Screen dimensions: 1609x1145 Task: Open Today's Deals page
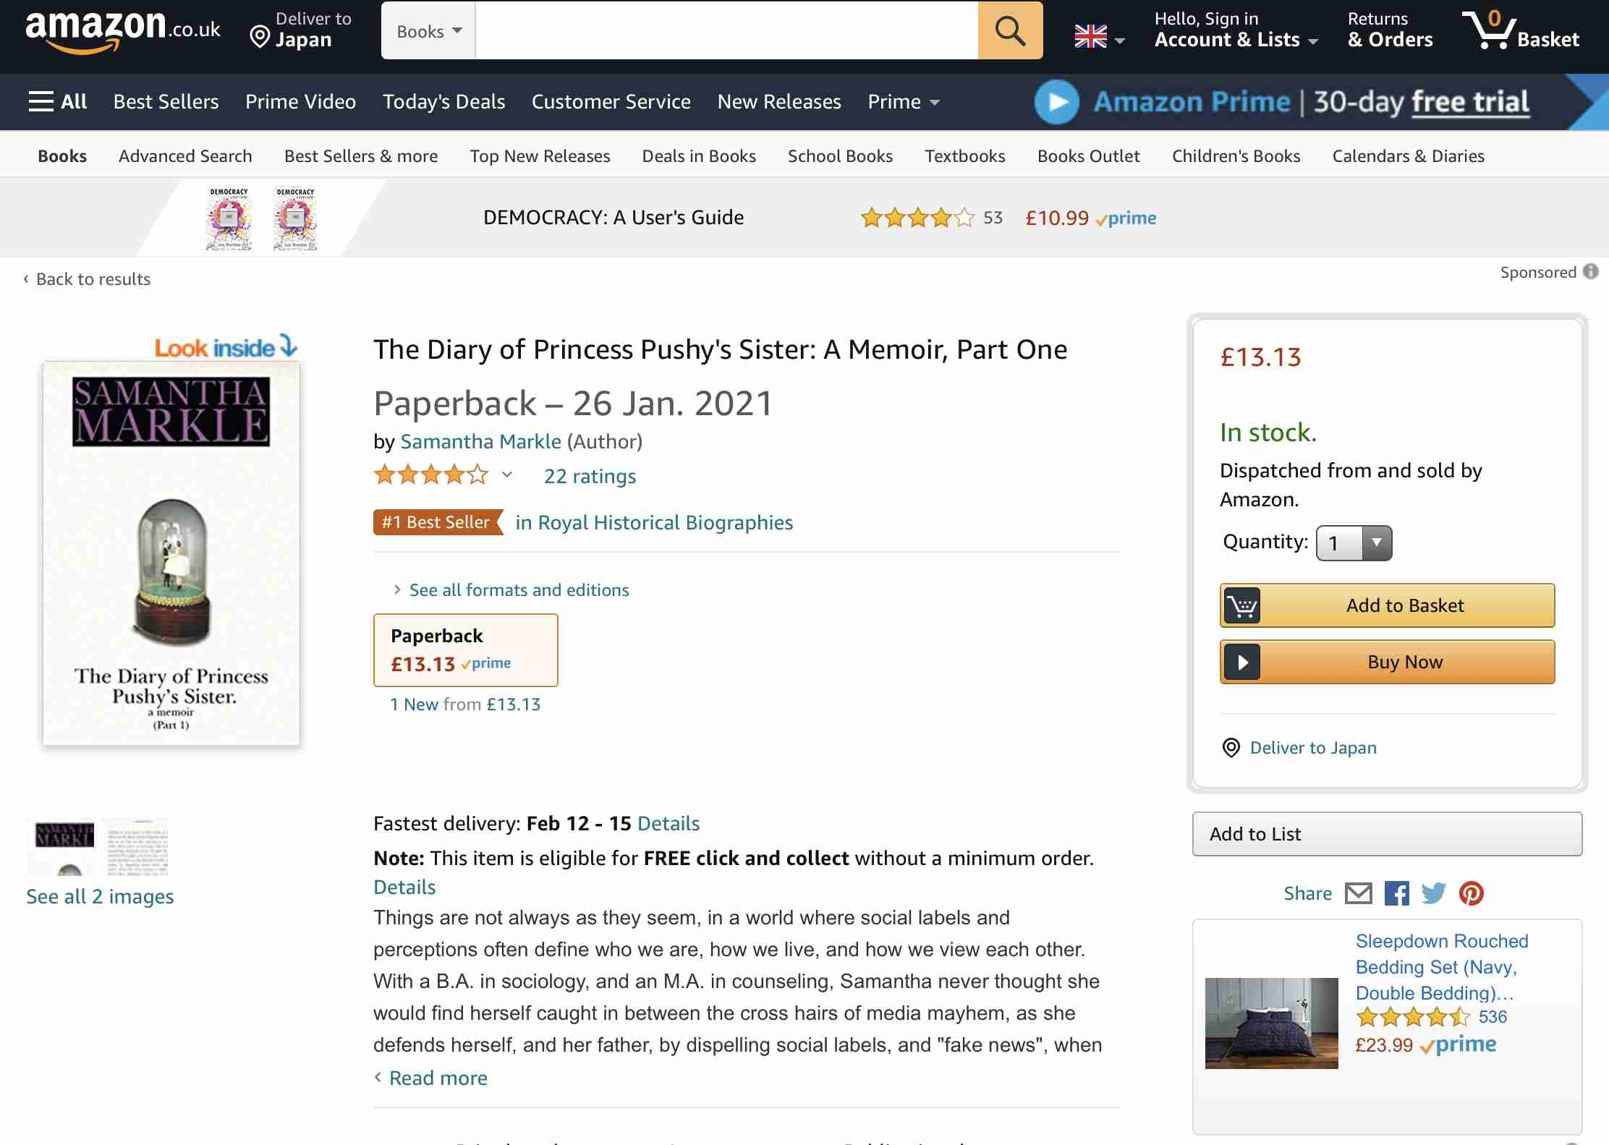[443, 101]
